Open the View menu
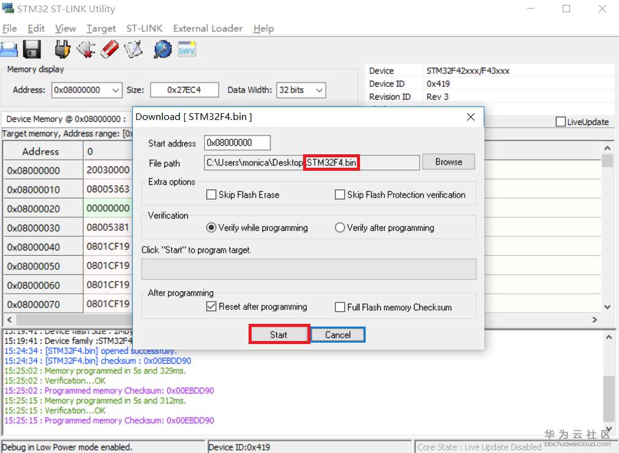 (x=66, y=28)
